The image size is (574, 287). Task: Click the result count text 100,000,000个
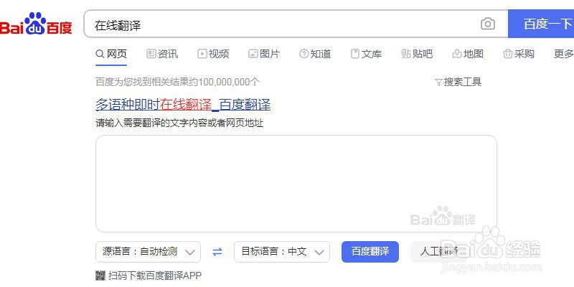click(229, 82)
